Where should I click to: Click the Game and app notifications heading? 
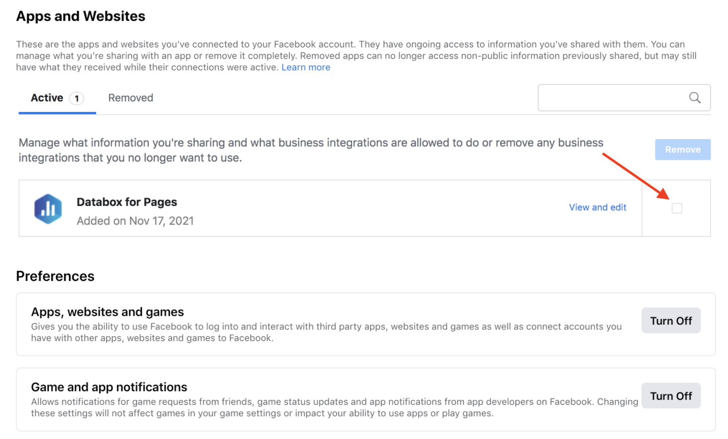pos(109,387)
